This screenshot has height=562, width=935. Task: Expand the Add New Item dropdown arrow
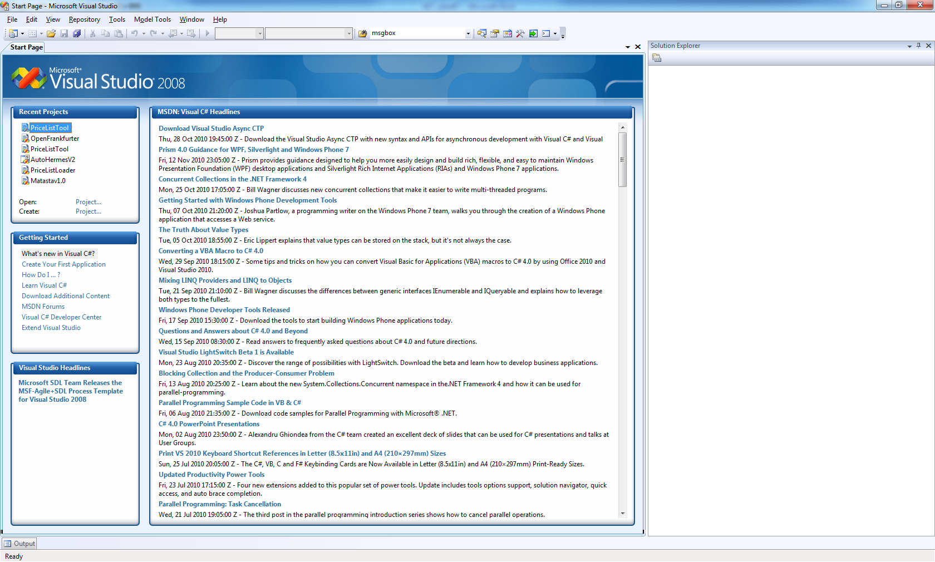point(41,33)
